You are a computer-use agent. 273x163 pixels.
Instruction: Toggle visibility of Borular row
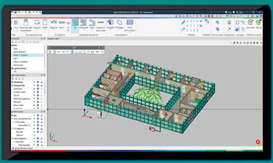pos(34,132)
